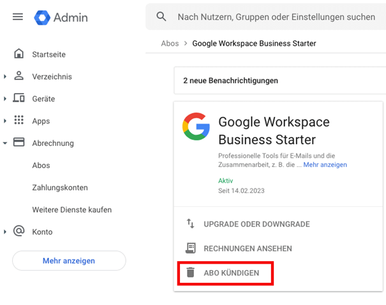The image size is (386, 305).
Task: Open Konto in the sidebar
Action: click(x=42, y=232)
